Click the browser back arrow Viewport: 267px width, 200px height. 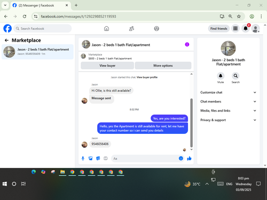(6, 17)
